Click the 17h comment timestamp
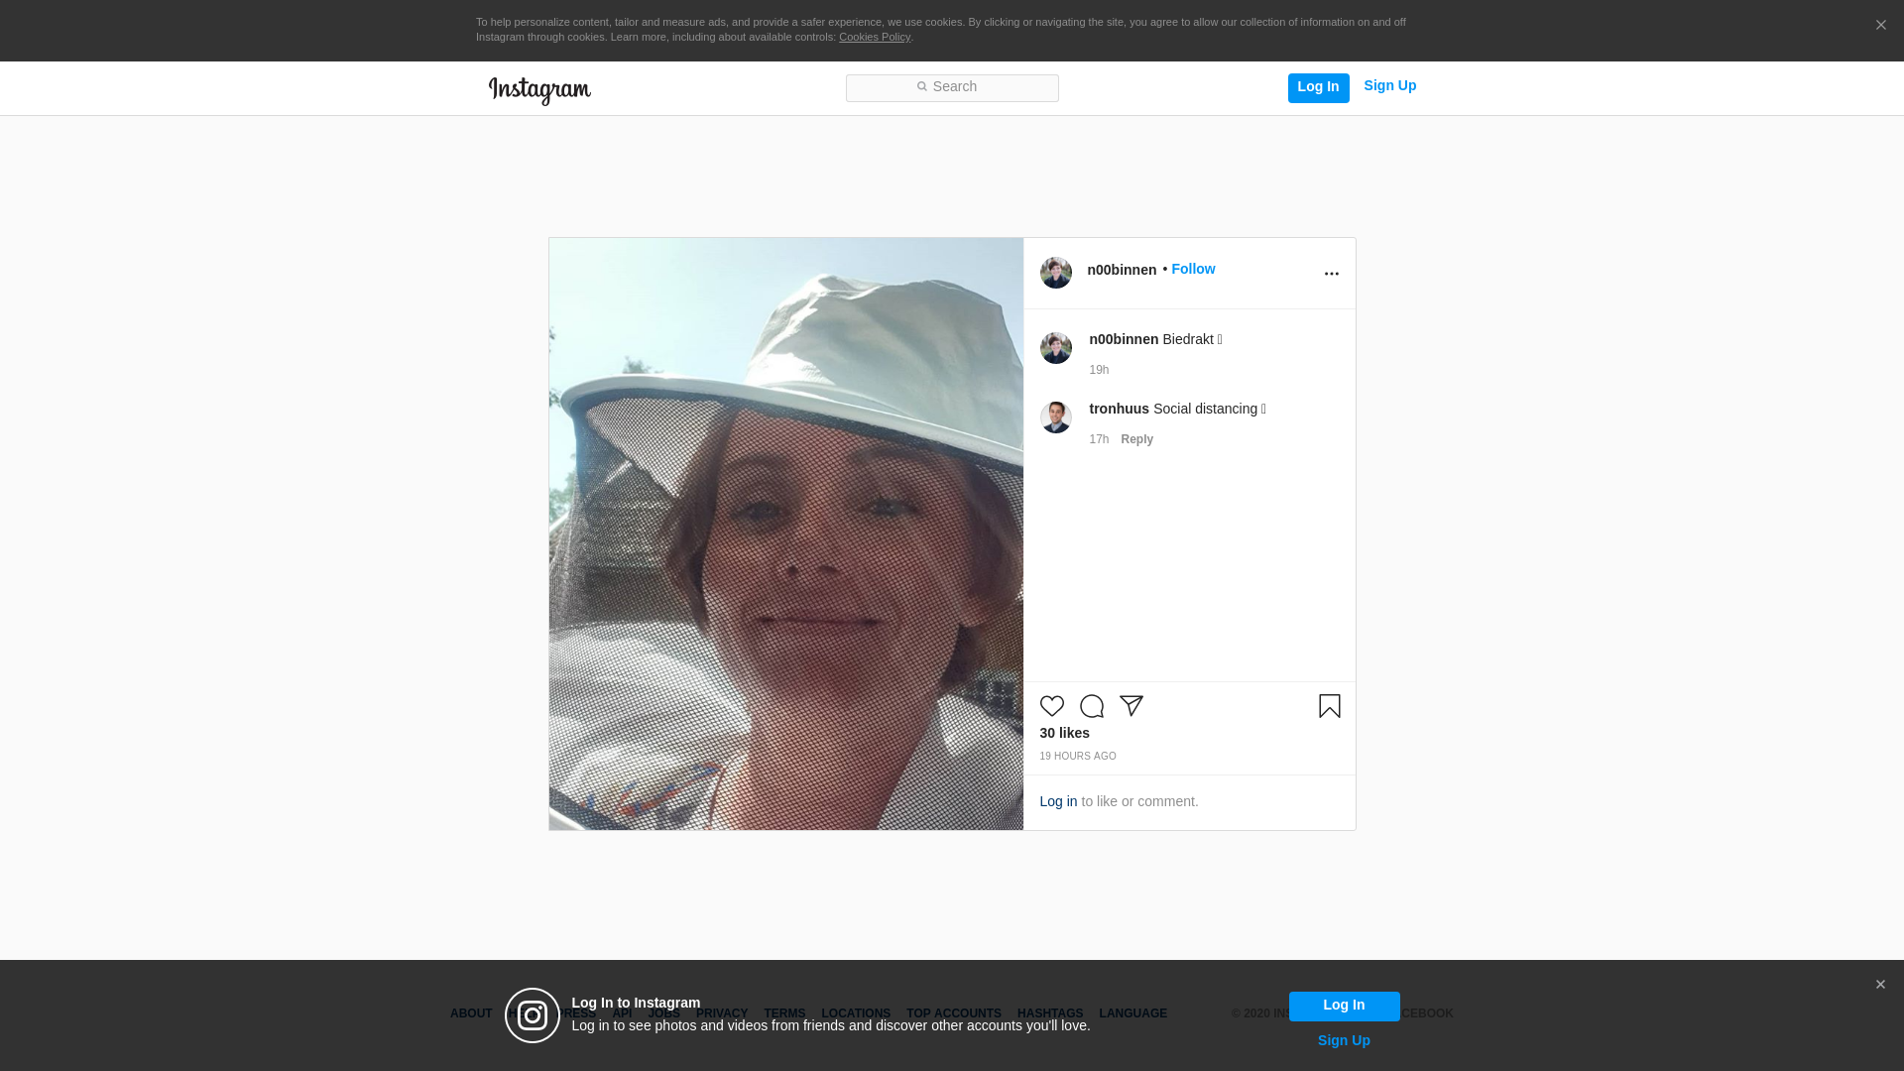The height and width of the screenshot is (1071, 1904). (x=1099, y=439)
